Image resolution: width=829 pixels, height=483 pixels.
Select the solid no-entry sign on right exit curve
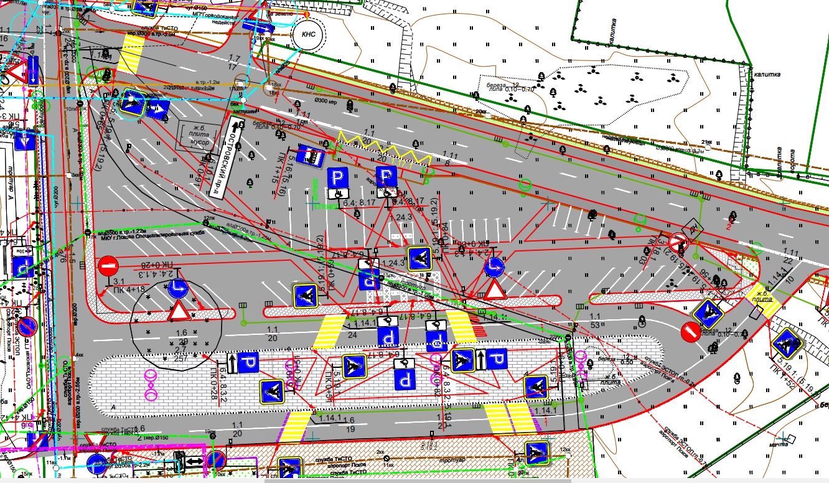tap(691, 331)
